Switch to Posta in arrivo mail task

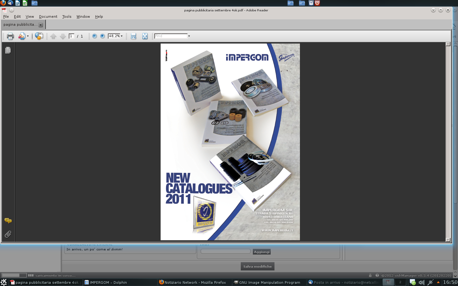(x=344, y=282)
